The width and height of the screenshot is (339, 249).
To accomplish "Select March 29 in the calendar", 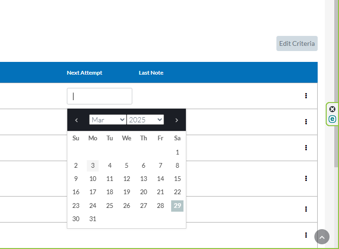I will (177, 206).
